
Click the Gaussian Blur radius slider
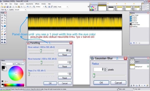[109, 75]
